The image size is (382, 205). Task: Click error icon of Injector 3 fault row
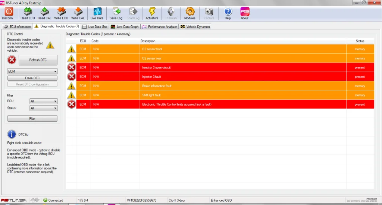tap(71, 77)
